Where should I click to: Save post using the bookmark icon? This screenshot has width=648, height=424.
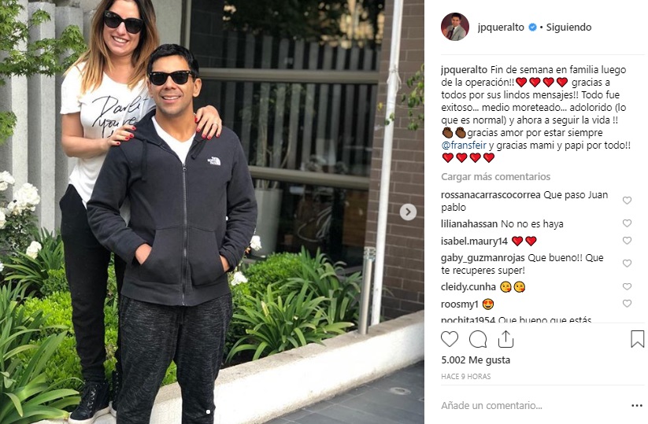637,339
